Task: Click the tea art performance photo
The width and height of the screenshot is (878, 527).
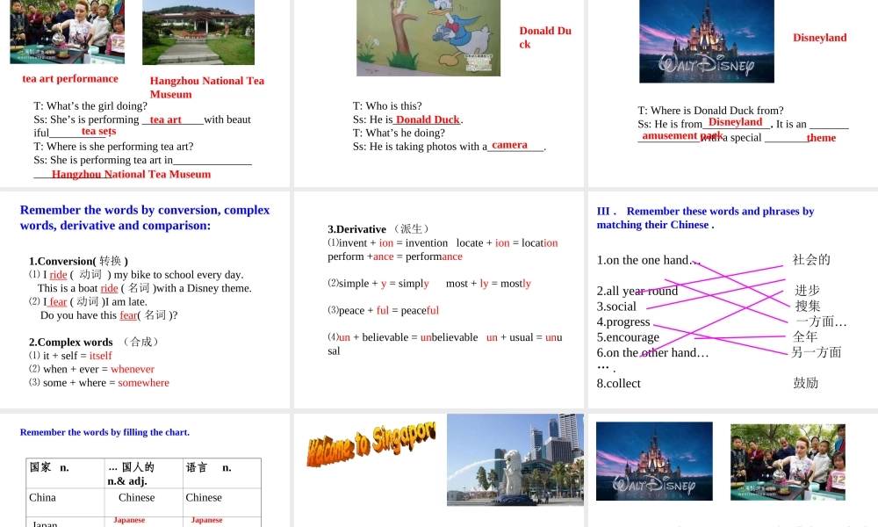Action: click(68, 32)
